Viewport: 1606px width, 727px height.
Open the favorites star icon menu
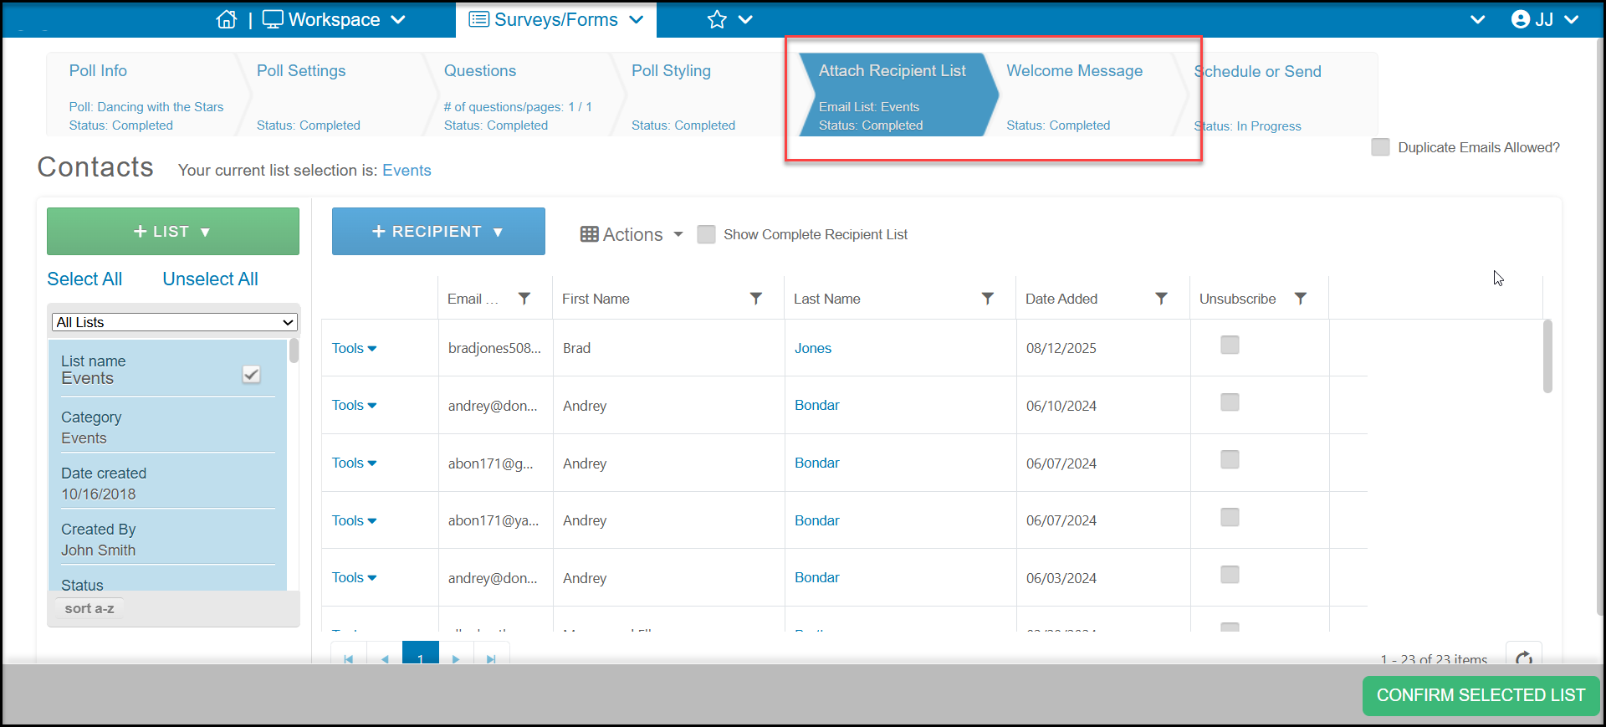click(x=729, y=19)
